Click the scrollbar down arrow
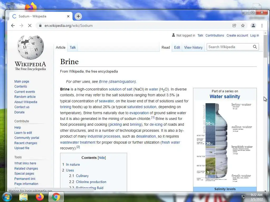The image size is (270, 202). click(265, 191)
